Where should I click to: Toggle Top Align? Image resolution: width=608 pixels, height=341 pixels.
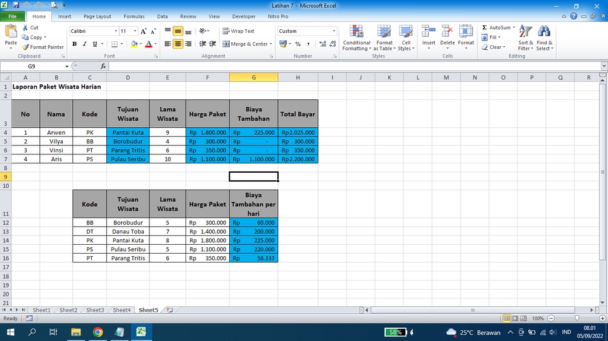167,31
